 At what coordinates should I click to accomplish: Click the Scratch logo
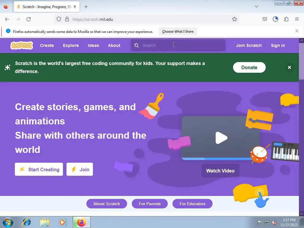(x=21, y=45)
